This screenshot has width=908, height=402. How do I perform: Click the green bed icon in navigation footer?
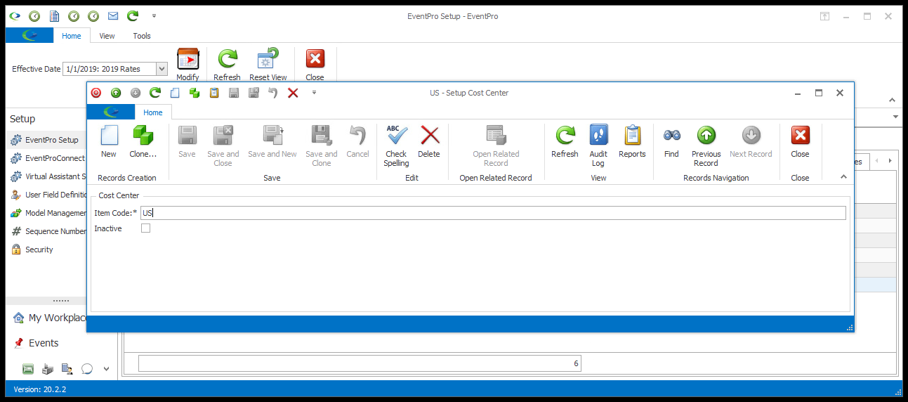28,368
